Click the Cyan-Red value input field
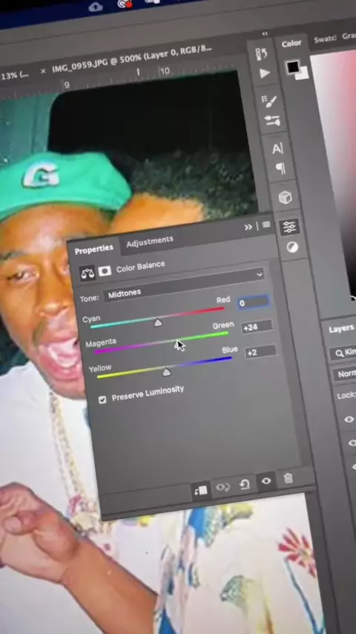This screenshot has width=356, height=634. [x=254, y=302]
